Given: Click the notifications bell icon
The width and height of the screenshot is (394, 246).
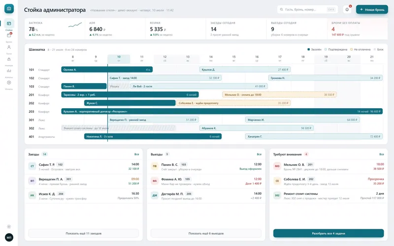Looking at the screenshot, I should tap(347, 9).
